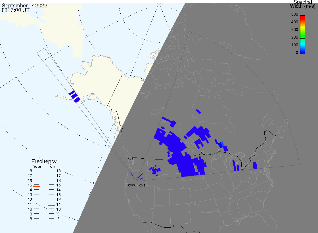Click the 400 label on the color scale
Screen dimensions: 318x233
click(294, 22)
